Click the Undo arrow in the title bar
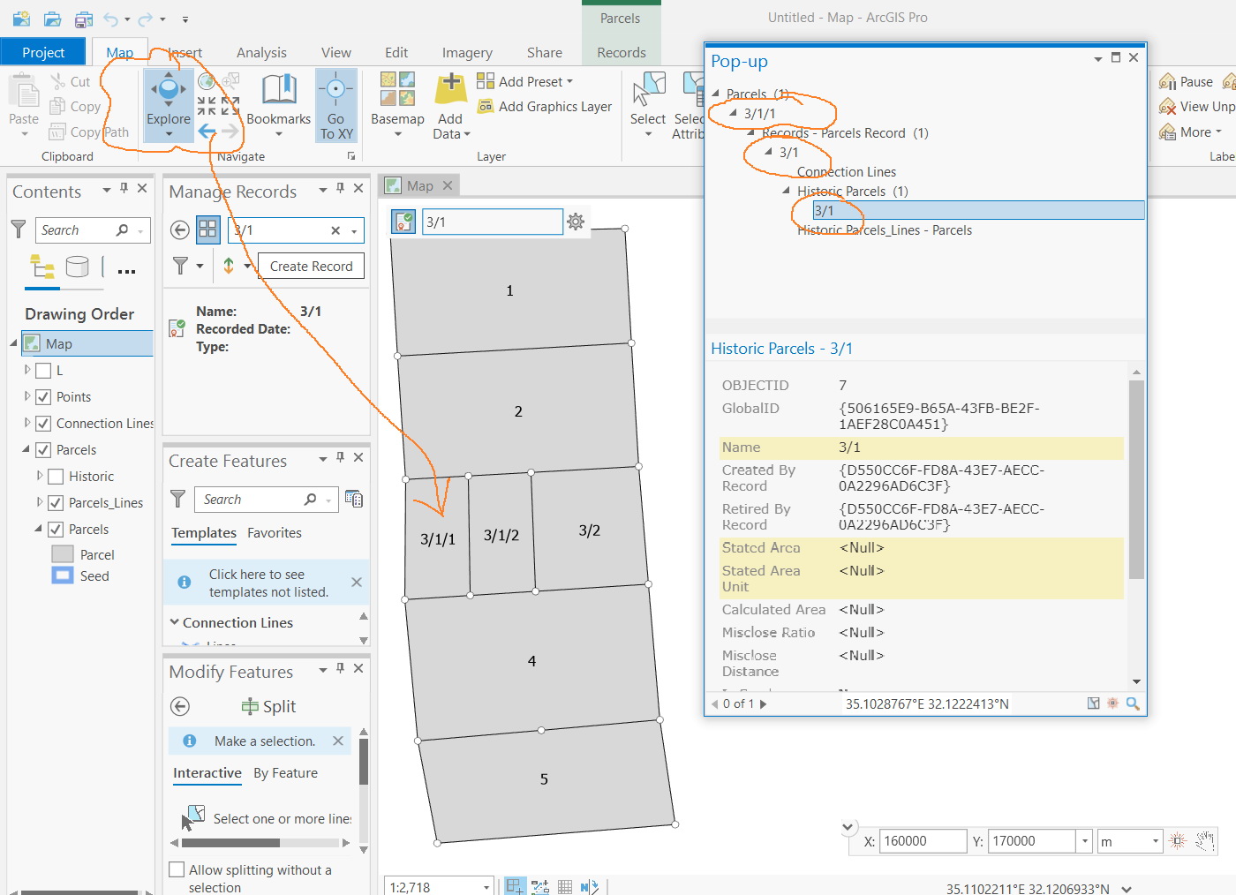Screen dimensions: 1236x895 click(x=110, y=19)
